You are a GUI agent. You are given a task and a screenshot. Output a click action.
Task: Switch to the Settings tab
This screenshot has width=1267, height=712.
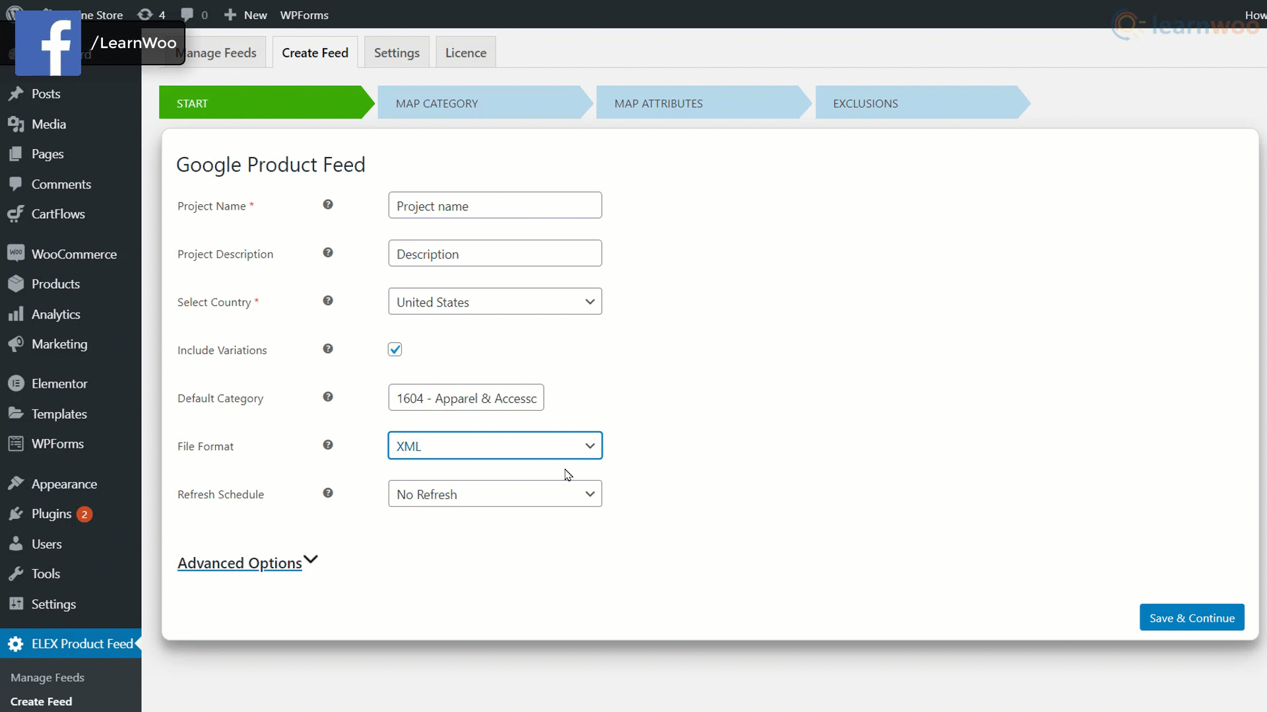397,52
